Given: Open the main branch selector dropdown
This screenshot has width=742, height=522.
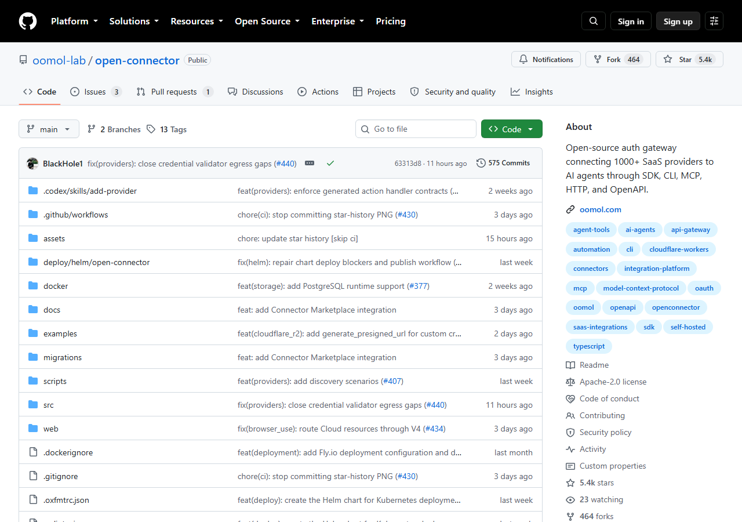Looking at the screenshot, I should tap(49, 129).
